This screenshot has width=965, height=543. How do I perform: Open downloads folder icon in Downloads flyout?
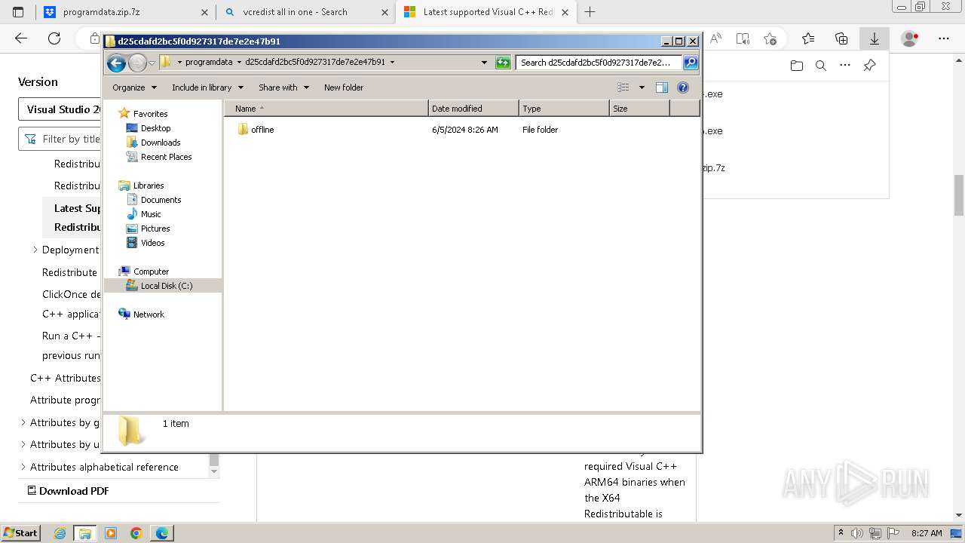click(797, 66)
